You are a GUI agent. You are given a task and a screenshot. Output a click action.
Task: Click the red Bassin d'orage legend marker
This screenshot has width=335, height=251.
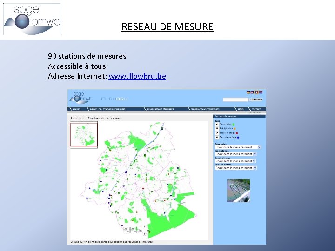237,133
